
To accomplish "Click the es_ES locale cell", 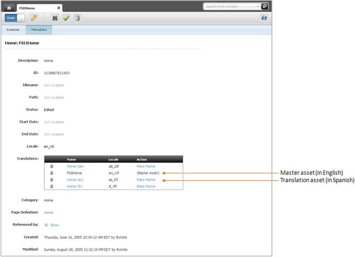I will [113, 180].
